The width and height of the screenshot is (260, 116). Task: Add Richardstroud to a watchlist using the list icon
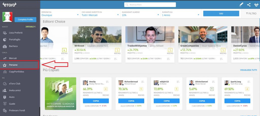[143, 82]
